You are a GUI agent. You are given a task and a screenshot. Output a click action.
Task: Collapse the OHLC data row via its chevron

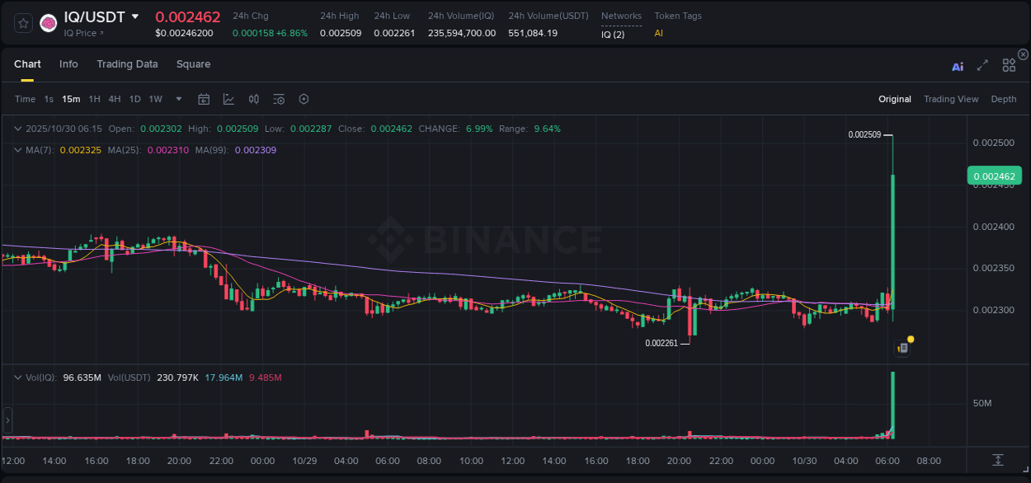pos(17,129)
